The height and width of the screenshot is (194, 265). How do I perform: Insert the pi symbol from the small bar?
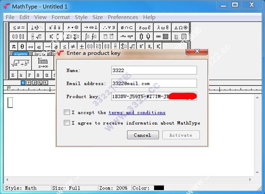pos(14,46)
